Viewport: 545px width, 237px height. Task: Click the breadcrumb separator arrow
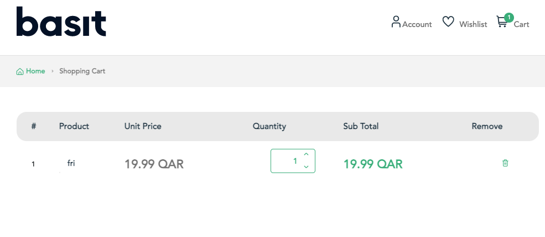pos(53,71)
